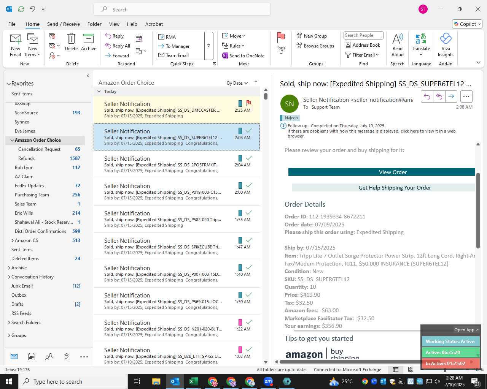The height and width of the screenshot is (389, 487).
Task: Start Read Aloud
Action: click(397, 45)
